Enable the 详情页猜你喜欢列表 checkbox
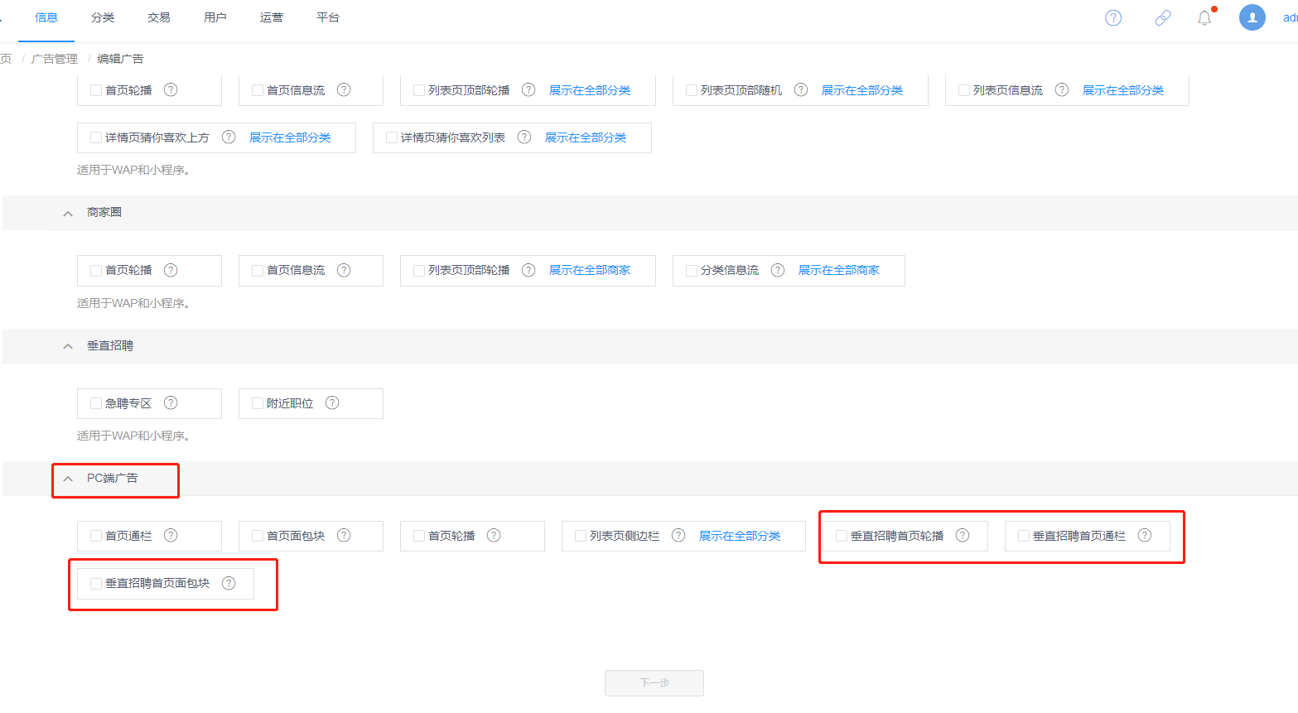 (x=392, y=137)
